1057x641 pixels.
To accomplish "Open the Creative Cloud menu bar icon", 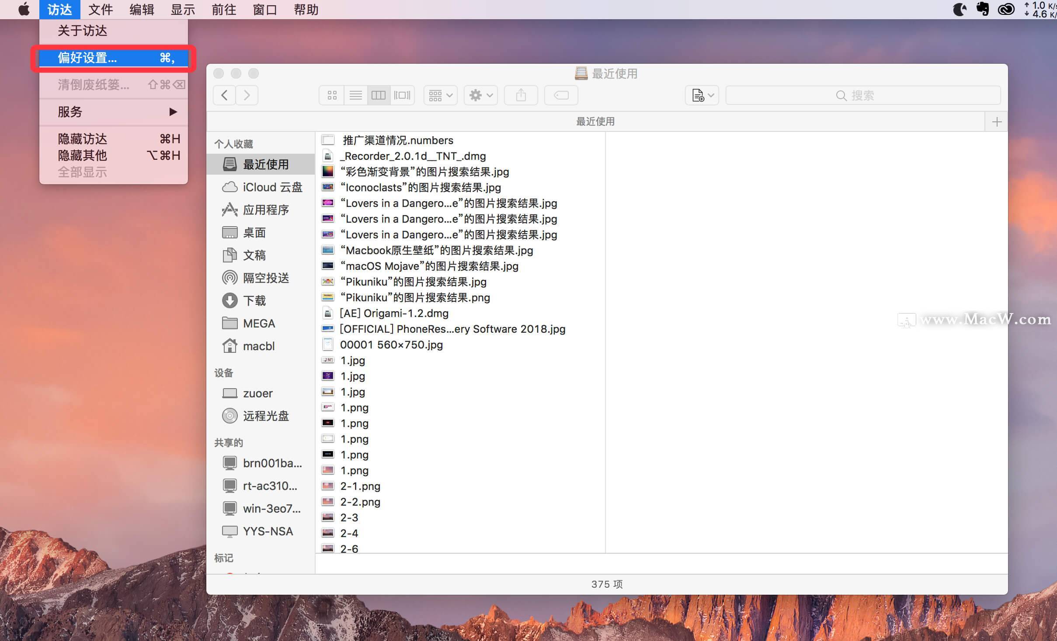I will point(1006,9).
